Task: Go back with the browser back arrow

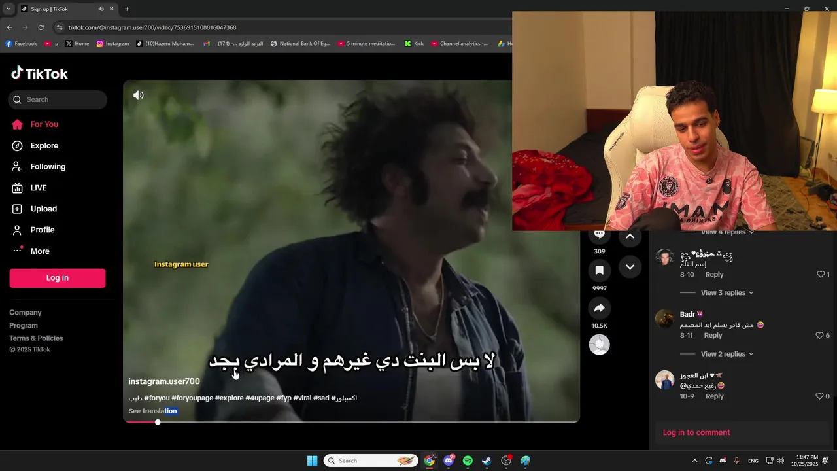Action: point(10,27)
